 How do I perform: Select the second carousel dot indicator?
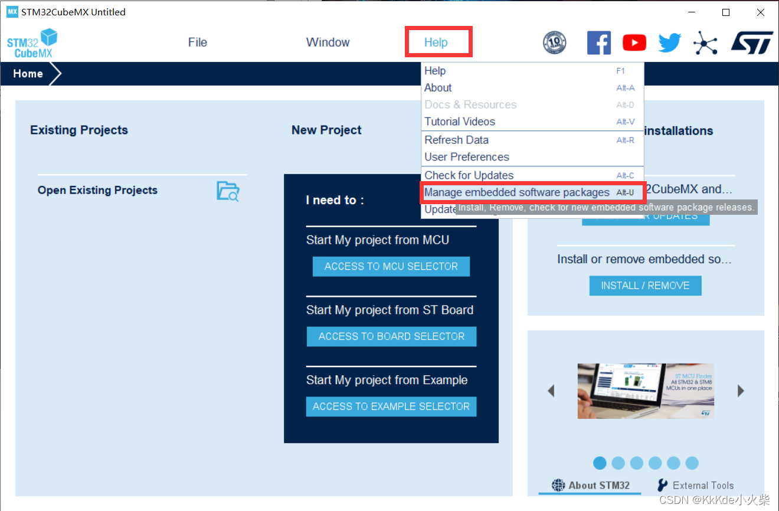618,463
